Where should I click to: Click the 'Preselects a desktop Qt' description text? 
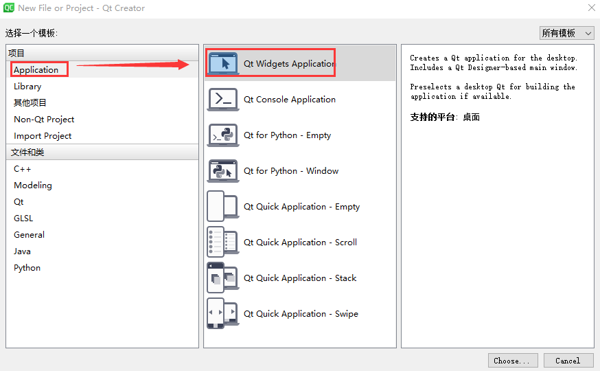click(492, 91)
